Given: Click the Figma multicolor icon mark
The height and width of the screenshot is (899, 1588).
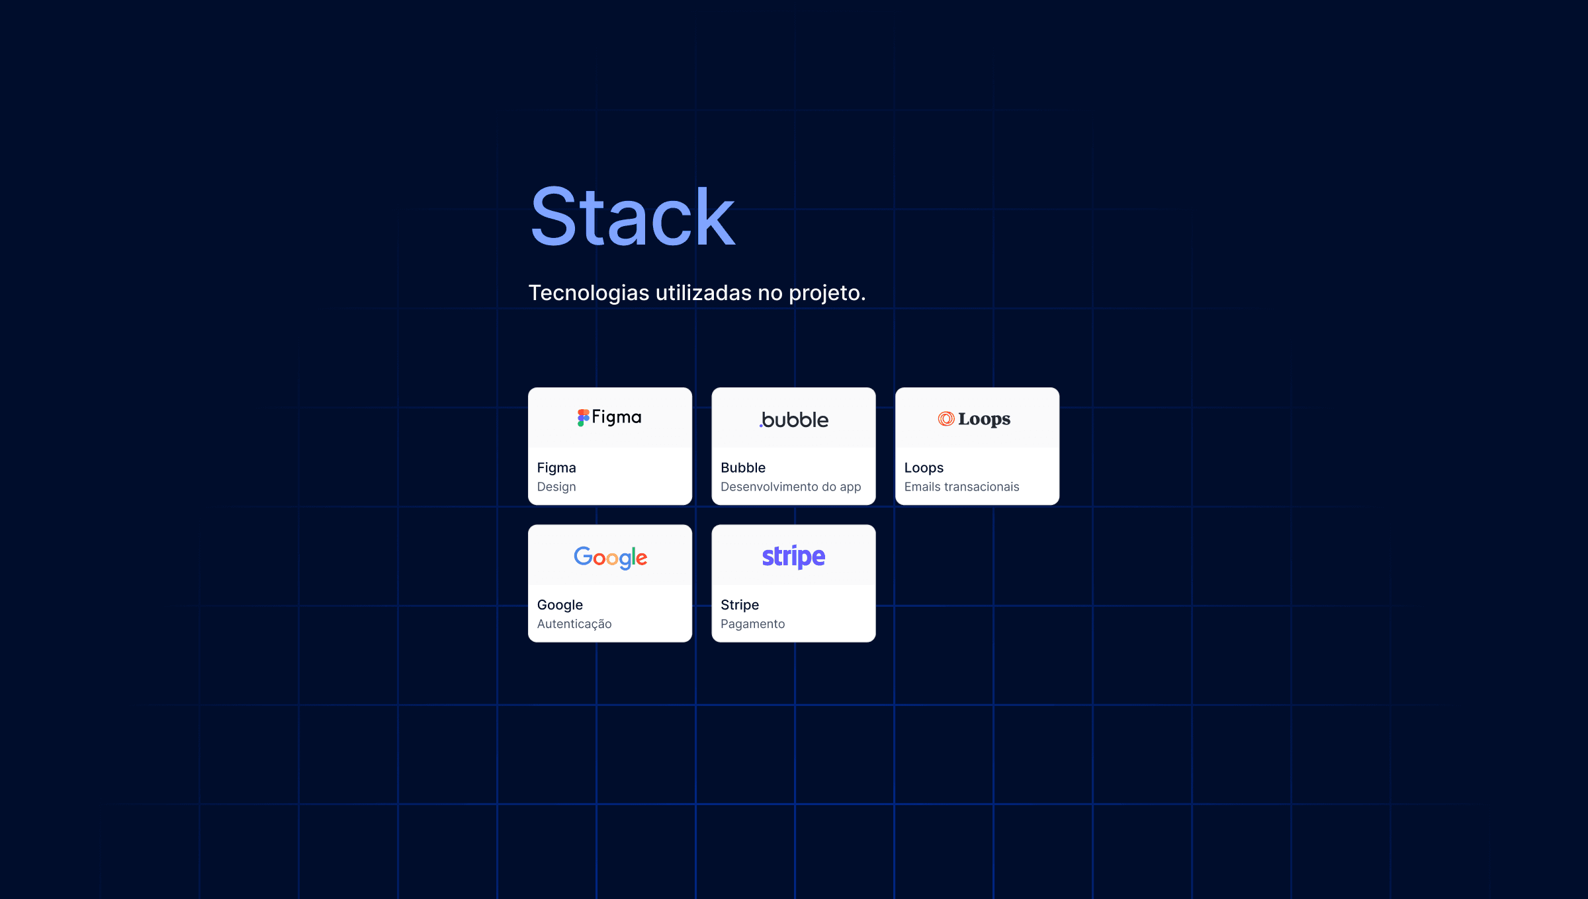Looking at the screenshot, I should tap(583, 418).
